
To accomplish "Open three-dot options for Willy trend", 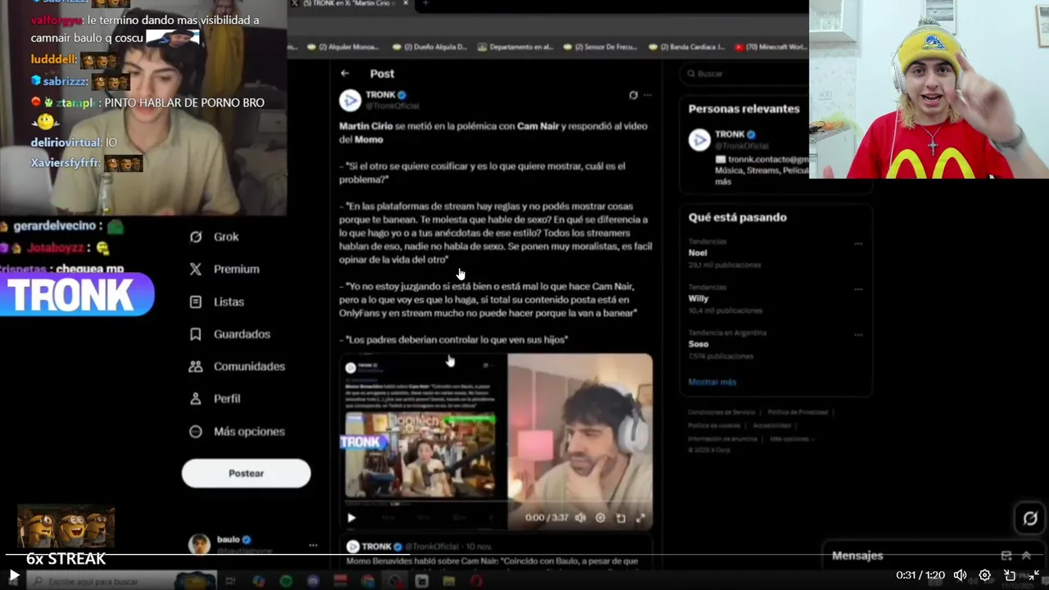I will (x=858, y=289).
